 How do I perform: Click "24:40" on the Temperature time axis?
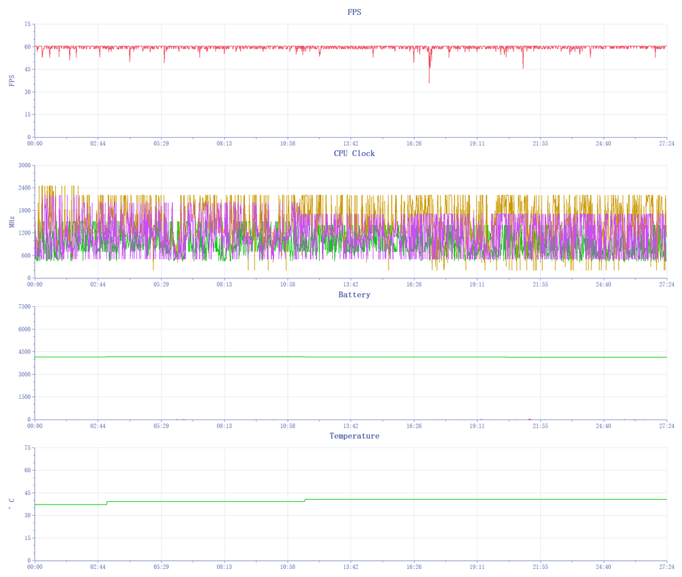click(604, 567)
